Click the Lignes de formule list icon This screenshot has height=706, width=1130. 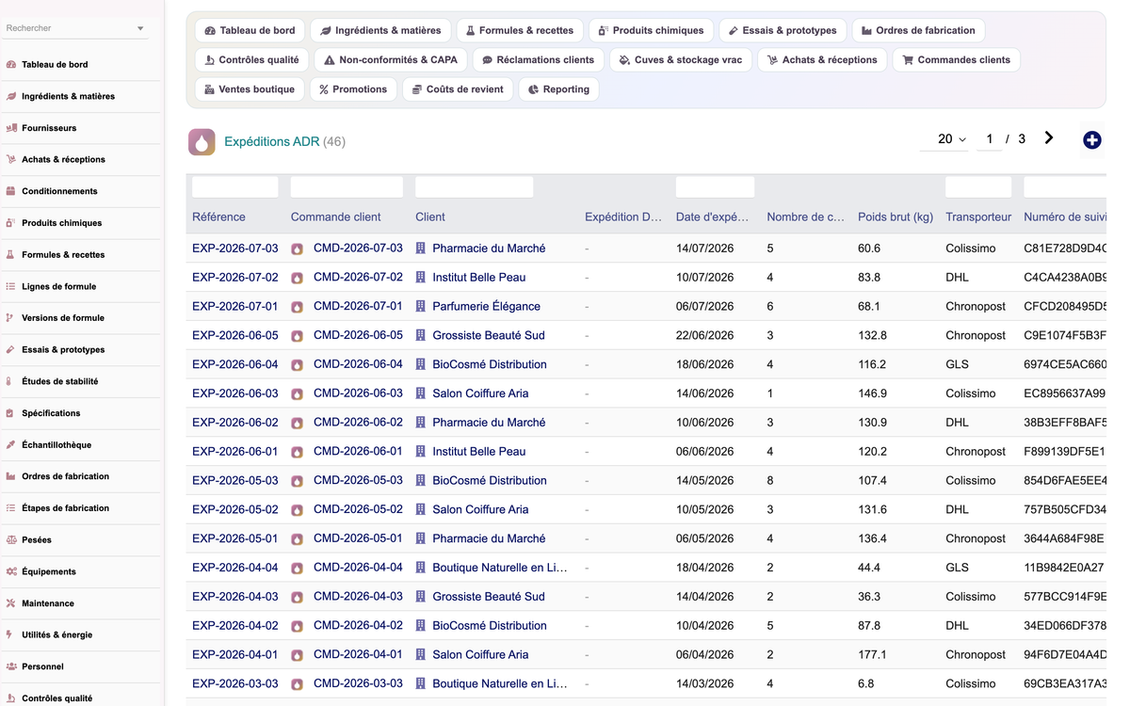pos(11,286)
